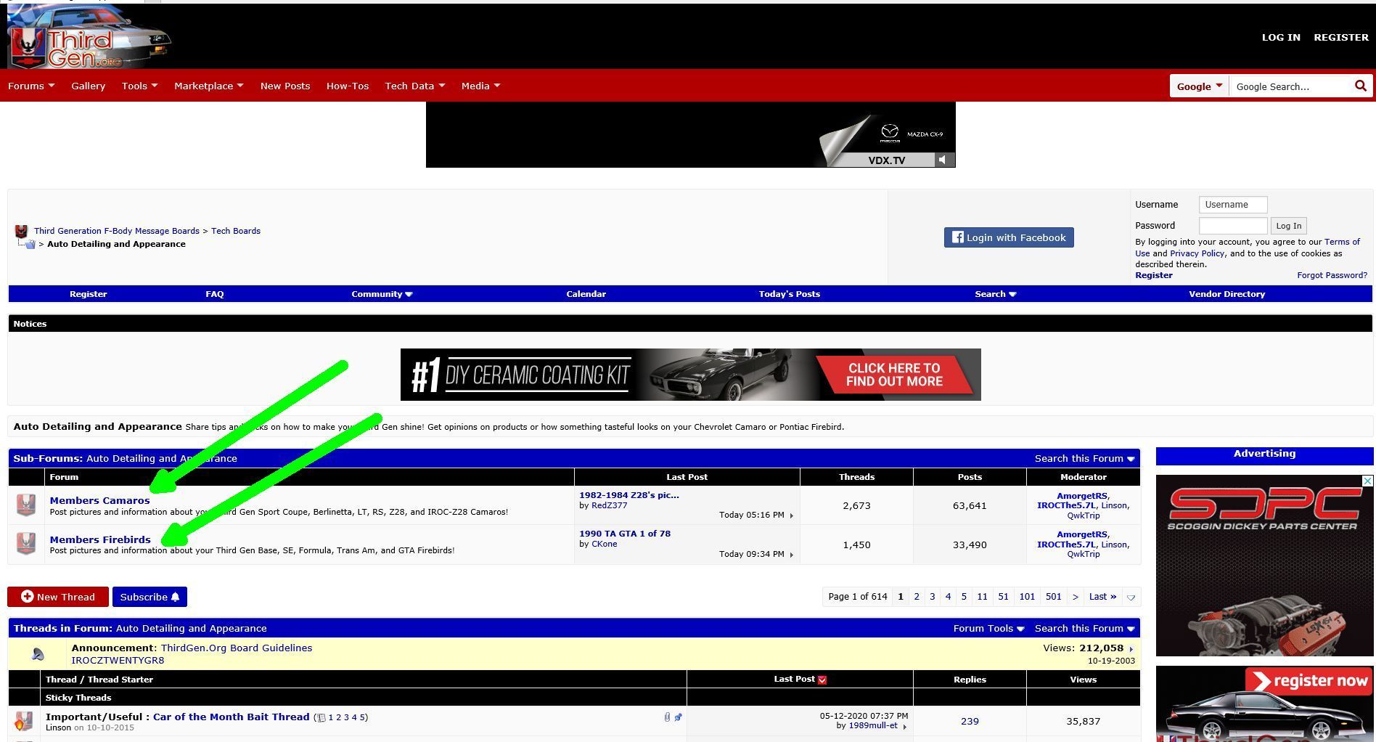Click the Members Camaros forum status icon
The image size is (1376, 742).
click(26, 505)
